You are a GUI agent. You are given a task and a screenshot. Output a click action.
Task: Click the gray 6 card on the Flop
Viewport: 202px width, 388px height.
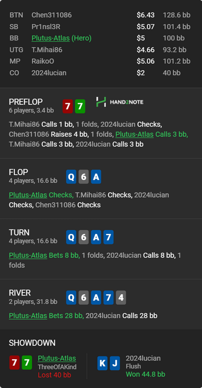click(x=84, y=177)
